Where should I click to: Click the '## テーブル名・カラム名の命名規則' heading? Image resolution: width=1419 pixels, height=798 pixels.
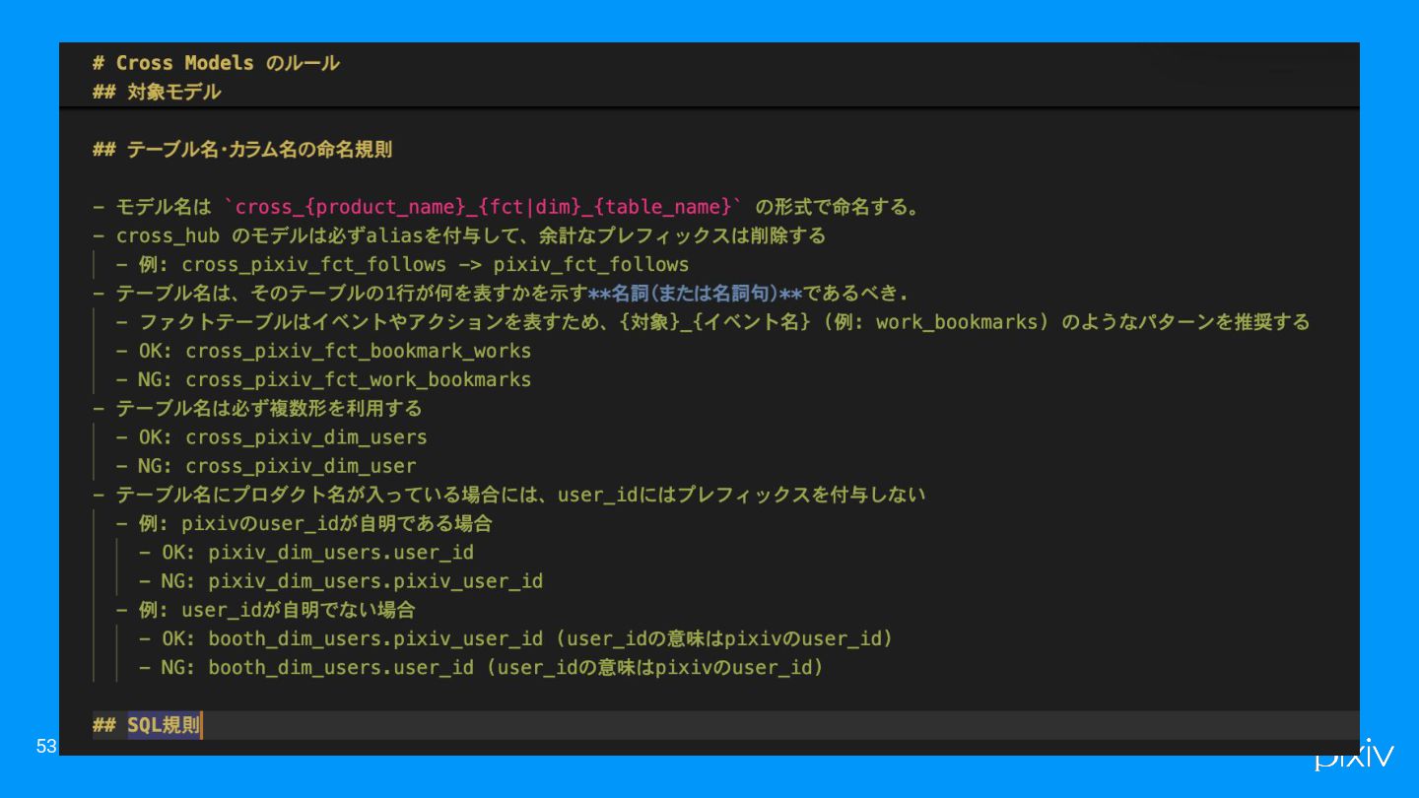tap(242, 150)
